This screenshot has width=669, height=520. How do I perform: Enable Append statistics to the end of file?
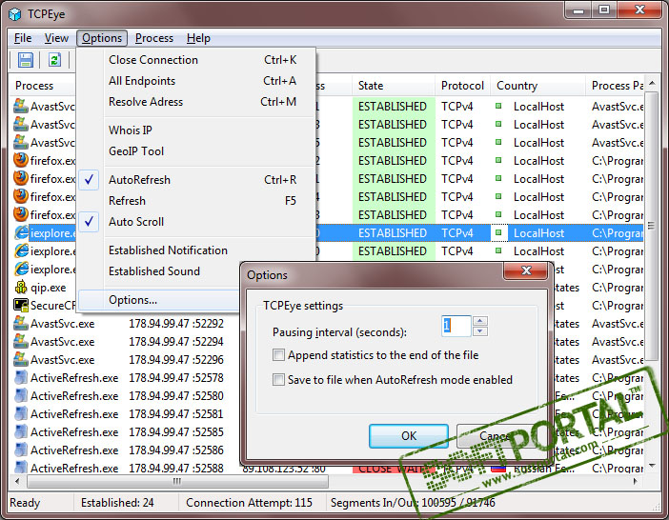278,354
